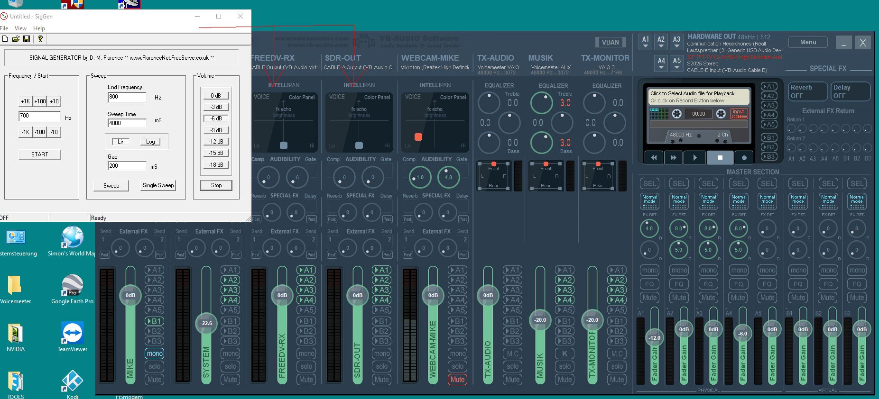Click the MUSIK Treble knob showing 3.0
879x399 pixels.
click(541, 103)
